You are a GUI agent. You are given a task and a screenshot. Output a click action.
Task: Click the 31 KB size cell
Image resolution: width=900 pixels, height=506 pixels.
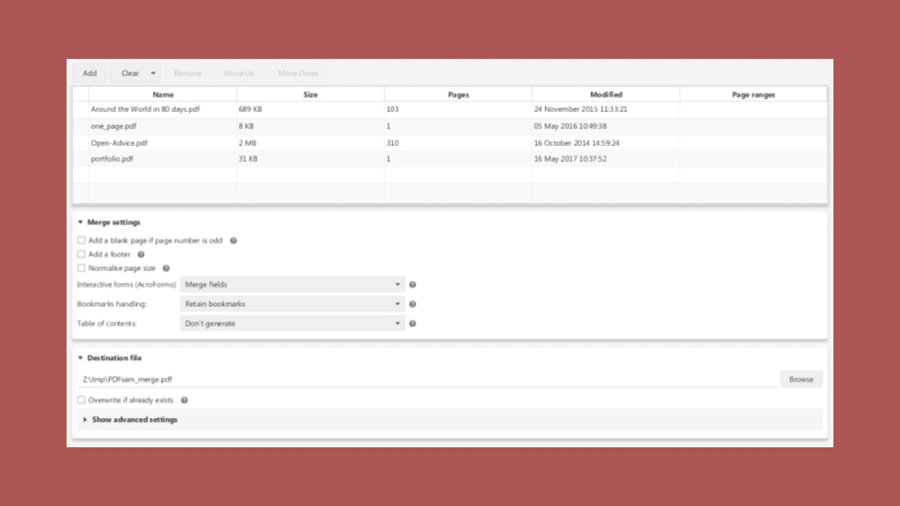point(310,159)
